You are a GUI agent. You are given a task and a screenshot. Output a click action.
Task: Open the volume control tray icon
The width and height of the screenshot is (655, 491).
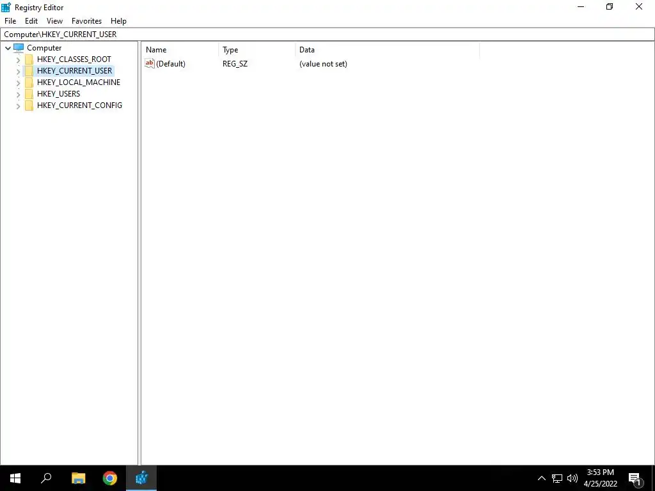pyautogui.click(x=572, y=478)
